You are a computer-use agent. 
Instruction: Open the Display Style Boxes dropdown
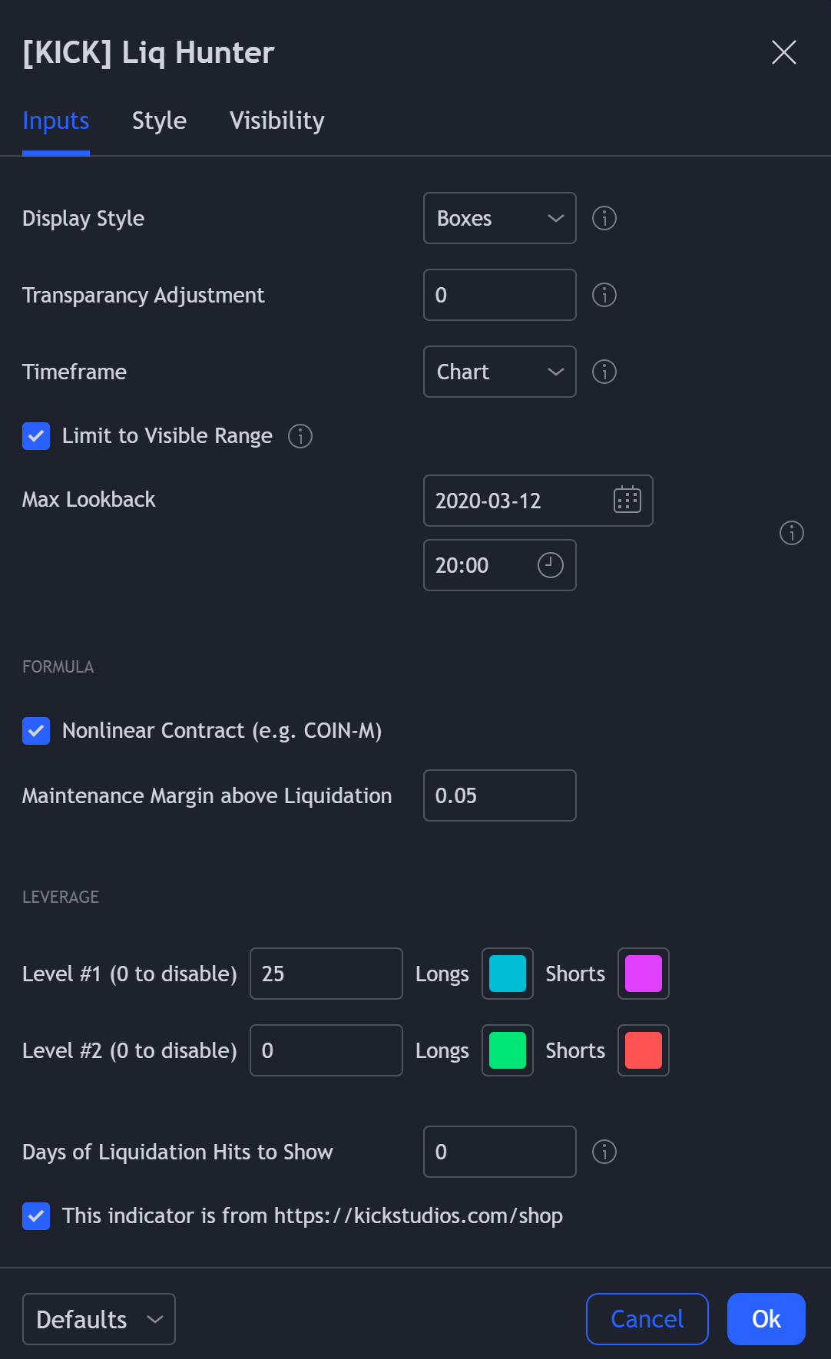coord(500,218)
